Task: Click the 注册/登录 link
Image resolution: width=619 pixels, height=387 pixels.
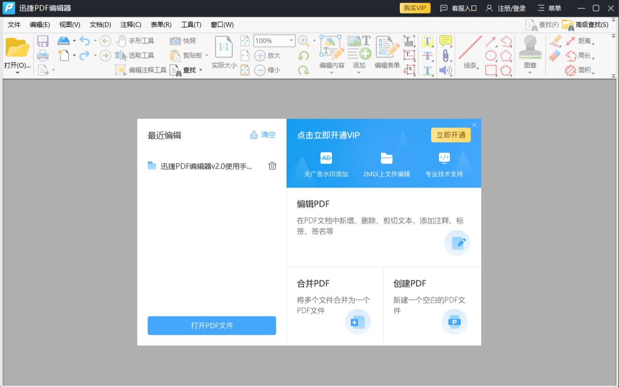Action: point(506,8)
